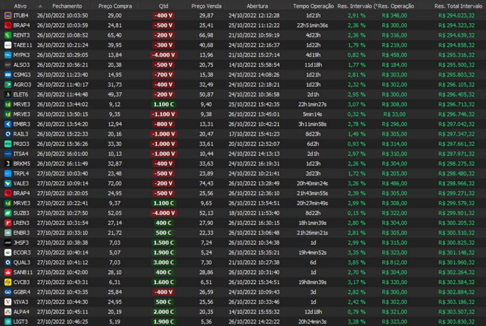Click the LREN3 stock logo icon

click(8, 223)
